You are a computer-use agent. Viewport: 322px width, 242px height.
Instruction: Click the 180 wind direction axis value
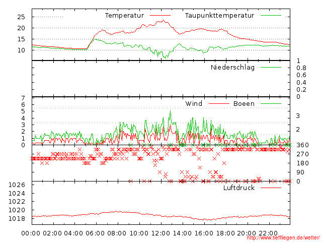pos(302,163)
